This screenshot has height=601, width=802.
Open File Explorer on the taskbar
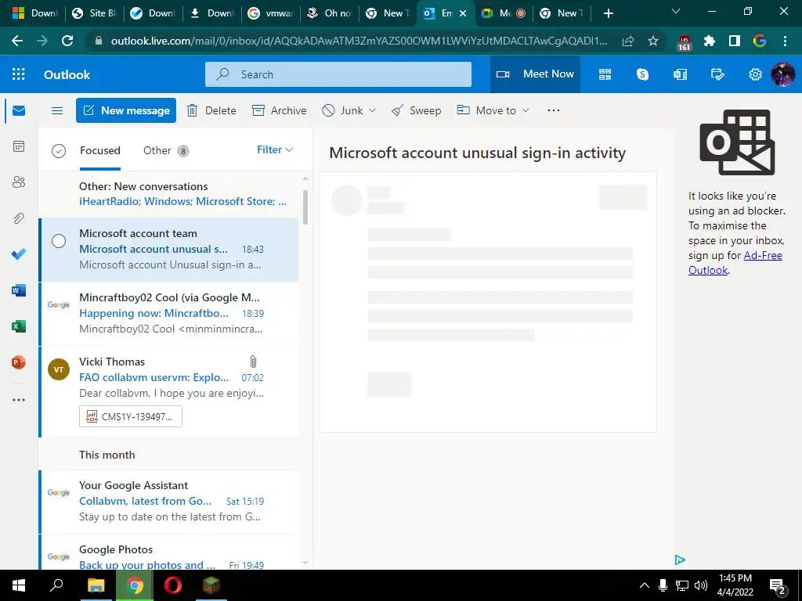click(x=96, y=585)
